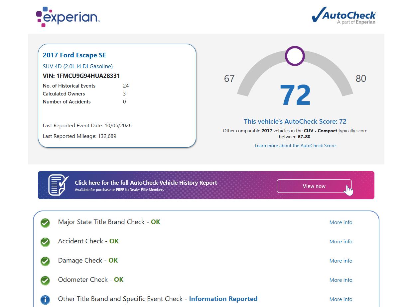Click the full AutoCheck Vehicle History Report headline
Image resolution: width=410 pixels, height=307 pixels.
[x=146, y=183]
